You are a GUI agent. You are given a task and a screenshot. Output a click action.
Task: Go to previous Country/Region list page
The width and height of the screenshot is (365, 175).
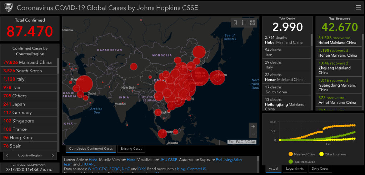7,156
